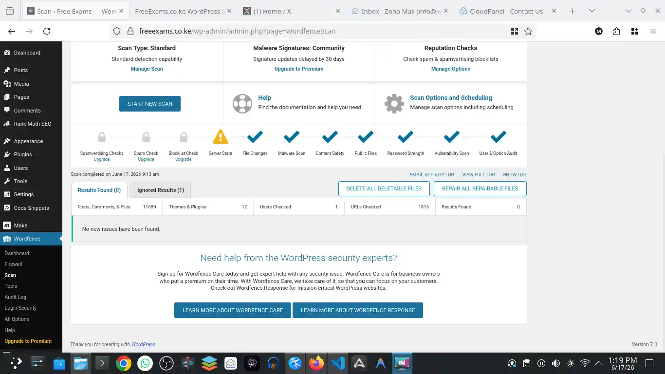The image size is (665, 374).
Task: Click the Help lifebuoy icon
Action: coord(242,103)
